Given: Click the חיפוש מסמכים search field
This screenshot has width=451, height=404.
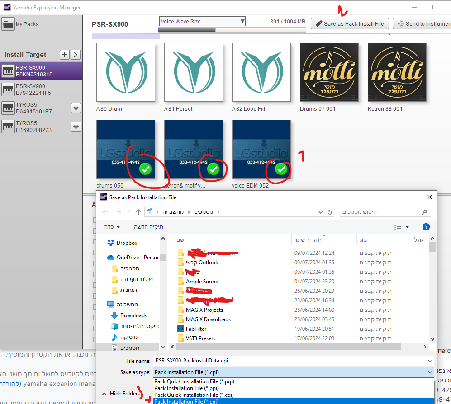Looking at the screenshot, I should (385, 212).
